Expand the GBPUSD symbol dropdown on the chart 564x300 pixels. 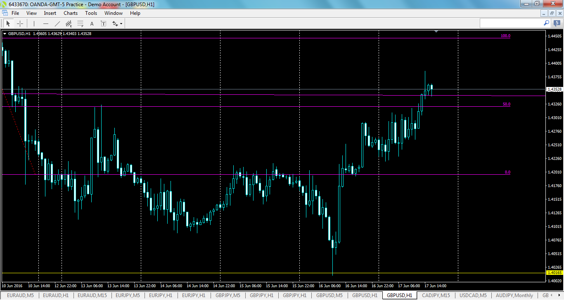19,34
